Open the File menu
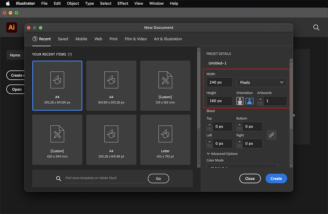Image resolution: width=328 pixels, height=214 pixels. coord(44,3)
